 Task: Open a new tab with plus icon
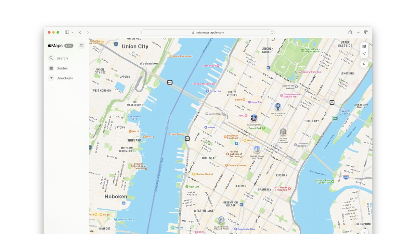pyautogui.click(x=358, y=32)
